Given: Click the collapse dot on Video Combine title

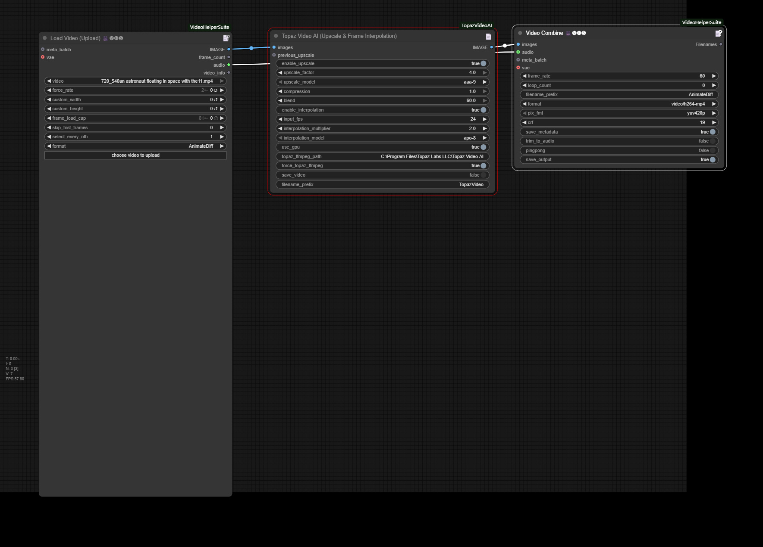Looking at the screenshot, I should pos(519,33).
